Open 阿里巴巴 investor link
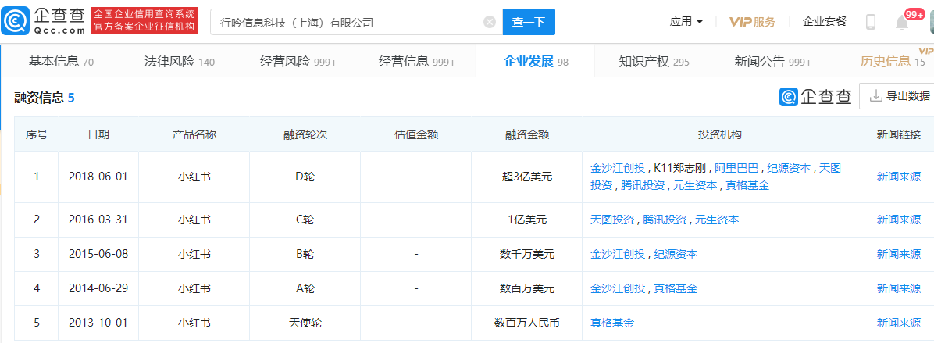The image size is (934, 343). 736,169
